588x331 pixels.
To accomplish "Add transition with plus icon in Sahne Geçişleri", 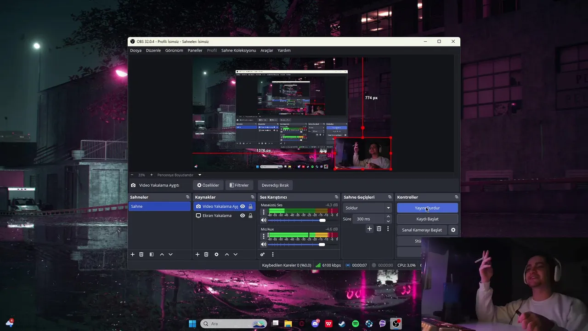I will click(369, 228).
